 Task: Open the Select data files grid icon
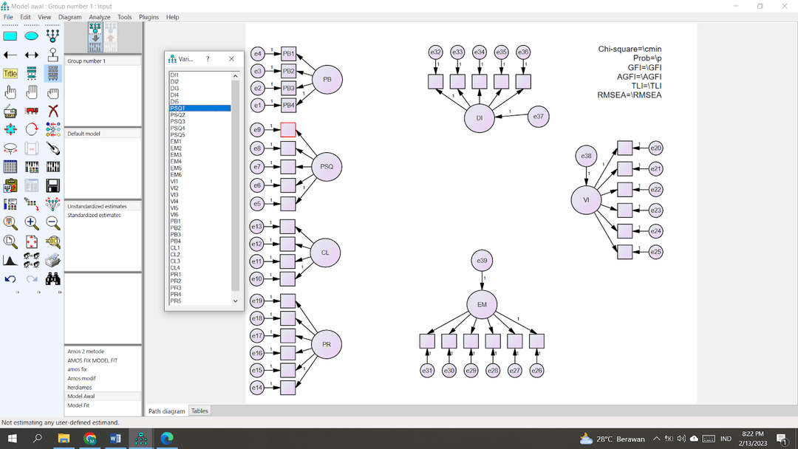tap(10, 167)
